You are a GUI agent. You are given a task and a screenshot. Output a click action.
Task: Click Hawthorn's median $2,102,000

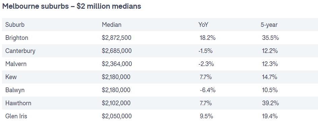pyautogui.click(x=116, y=103)
